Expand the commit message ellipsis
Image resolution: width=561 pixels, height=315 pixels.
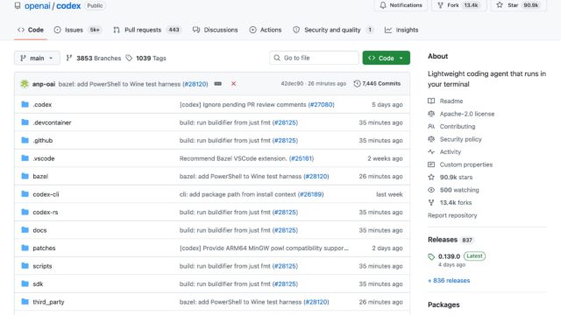(x=218, y=84)
